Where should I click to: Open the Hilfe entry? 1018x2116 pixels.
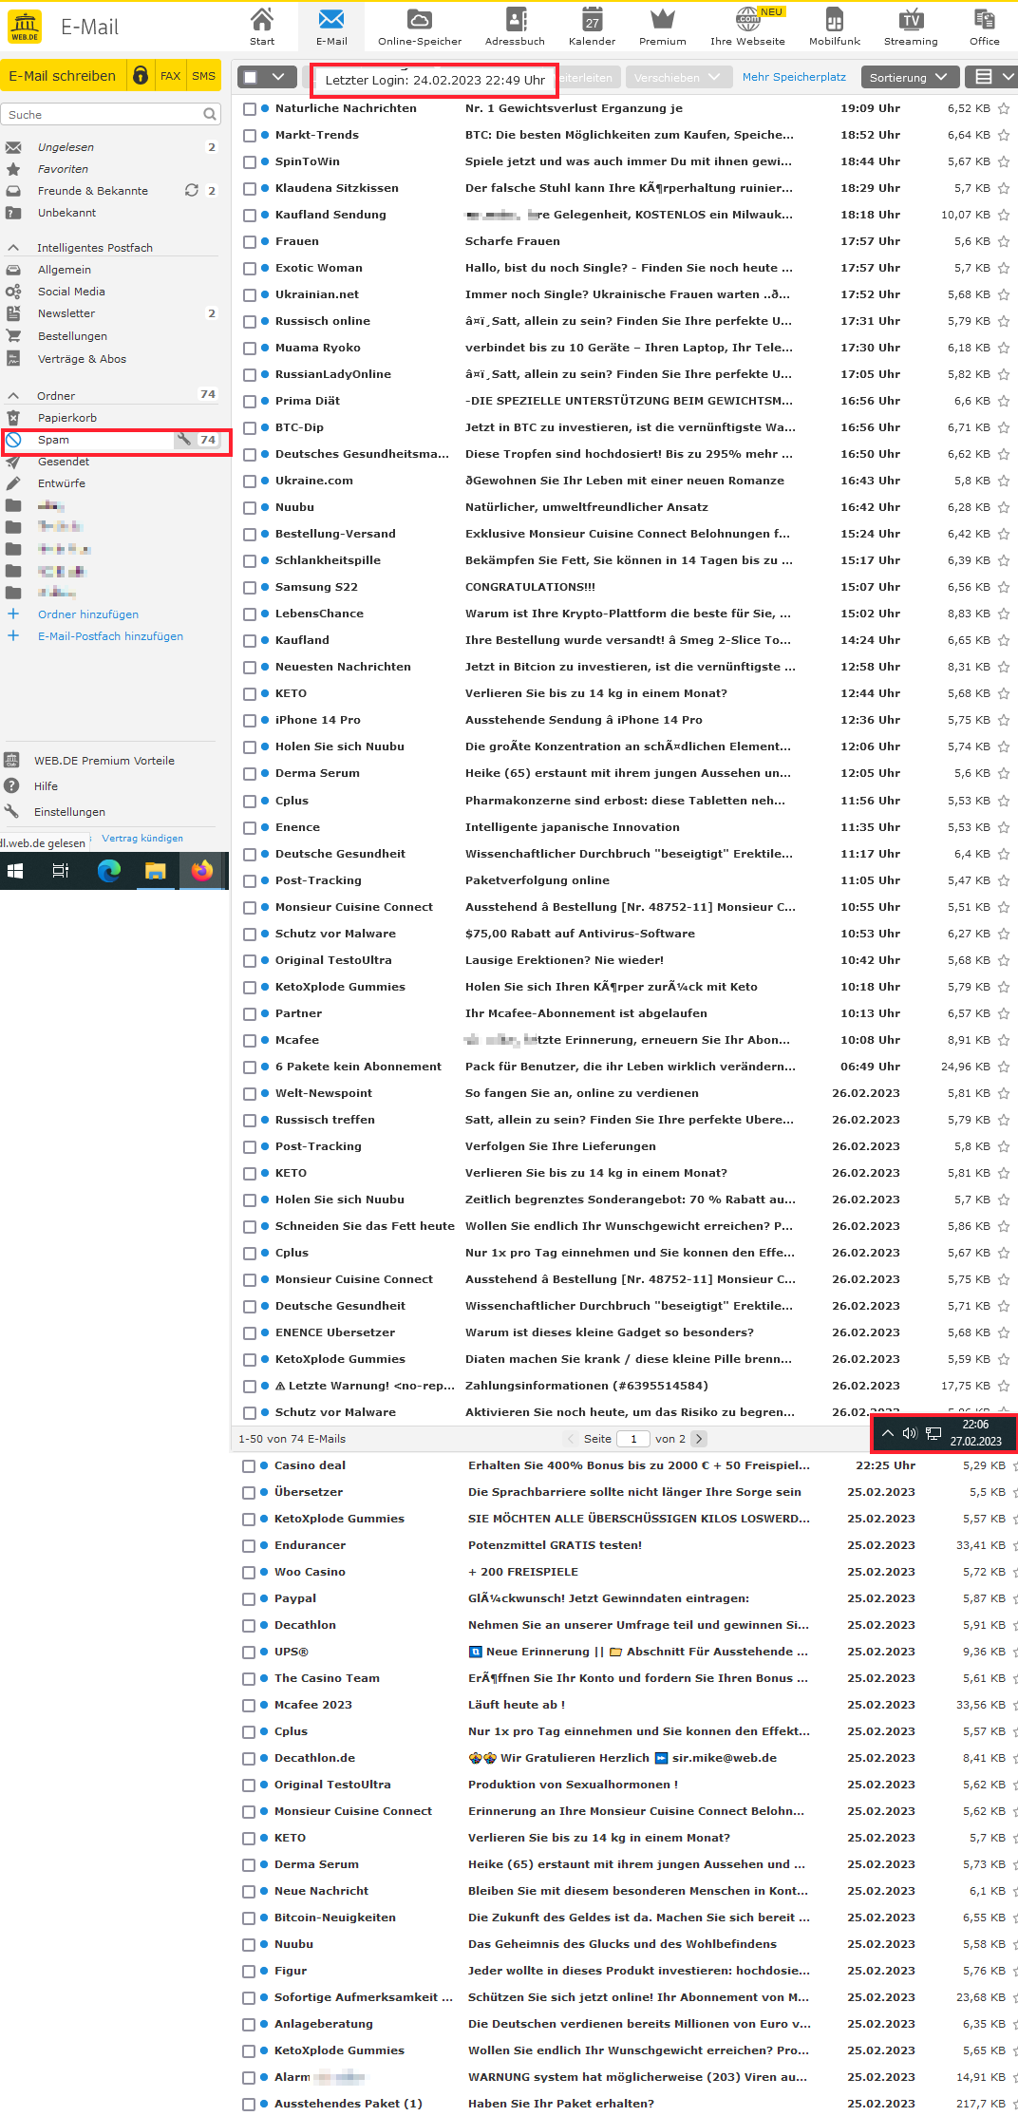pyautogui.click(x=47, y=786)
